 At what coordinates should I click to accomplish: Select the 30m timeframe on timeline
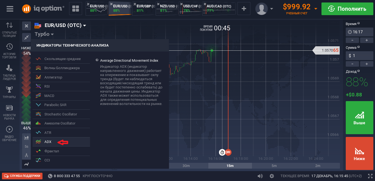point(186,166)
